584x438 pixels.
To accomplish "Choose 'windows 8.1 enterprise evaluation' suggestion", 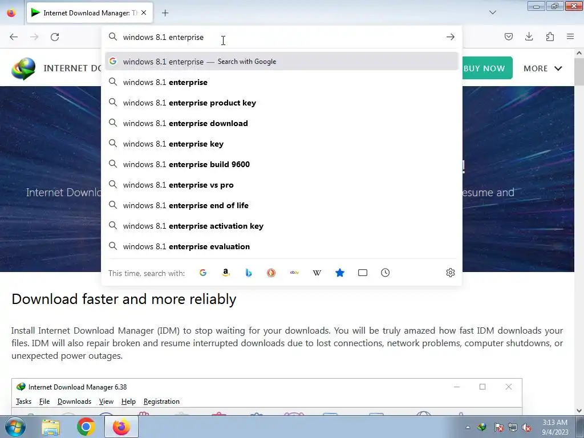I will pos(282,246).
